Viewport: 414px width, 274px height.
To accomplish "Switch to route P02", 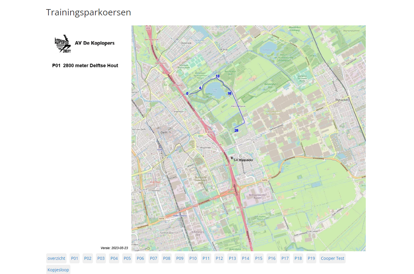I will click(88, 258).
